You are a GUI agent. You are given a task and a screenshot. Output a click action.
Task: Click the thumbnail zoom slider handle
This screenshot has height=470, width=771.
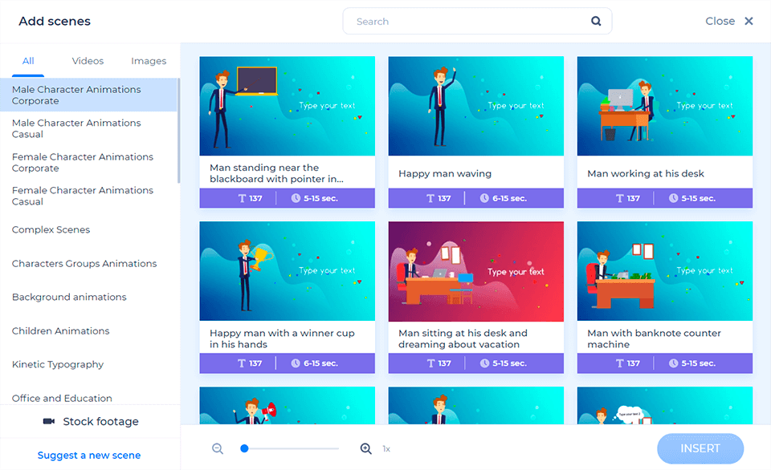click(x=244, y=449)
